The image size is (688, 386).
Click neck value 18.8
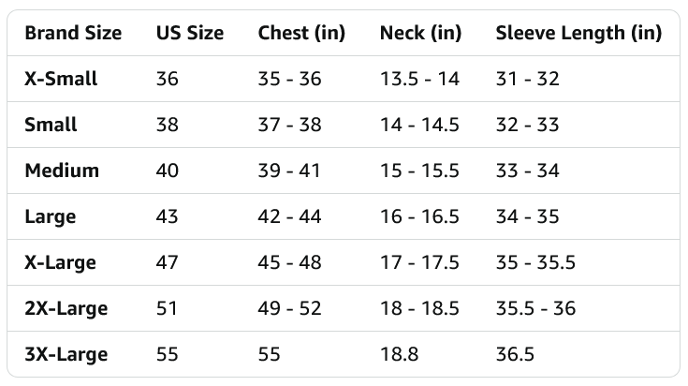[400, 355]
